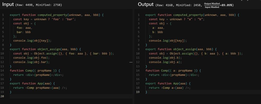Place cursor in empty line 20 of Input editor
261x104 pixels.
click(x=71, y=96)
